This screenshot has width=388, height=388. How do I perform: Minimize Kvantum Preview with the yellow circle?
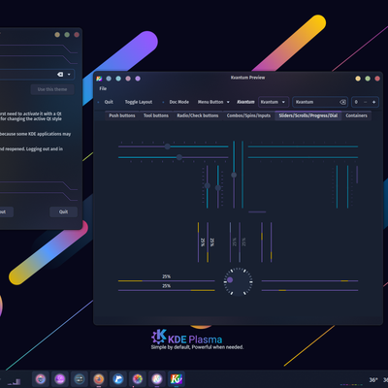(358, 79)
